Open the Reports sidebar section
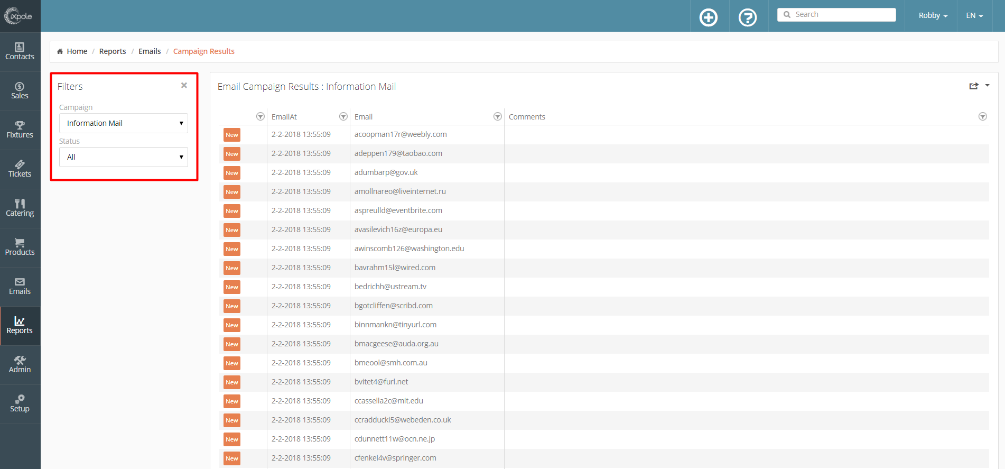 [20, 326]
